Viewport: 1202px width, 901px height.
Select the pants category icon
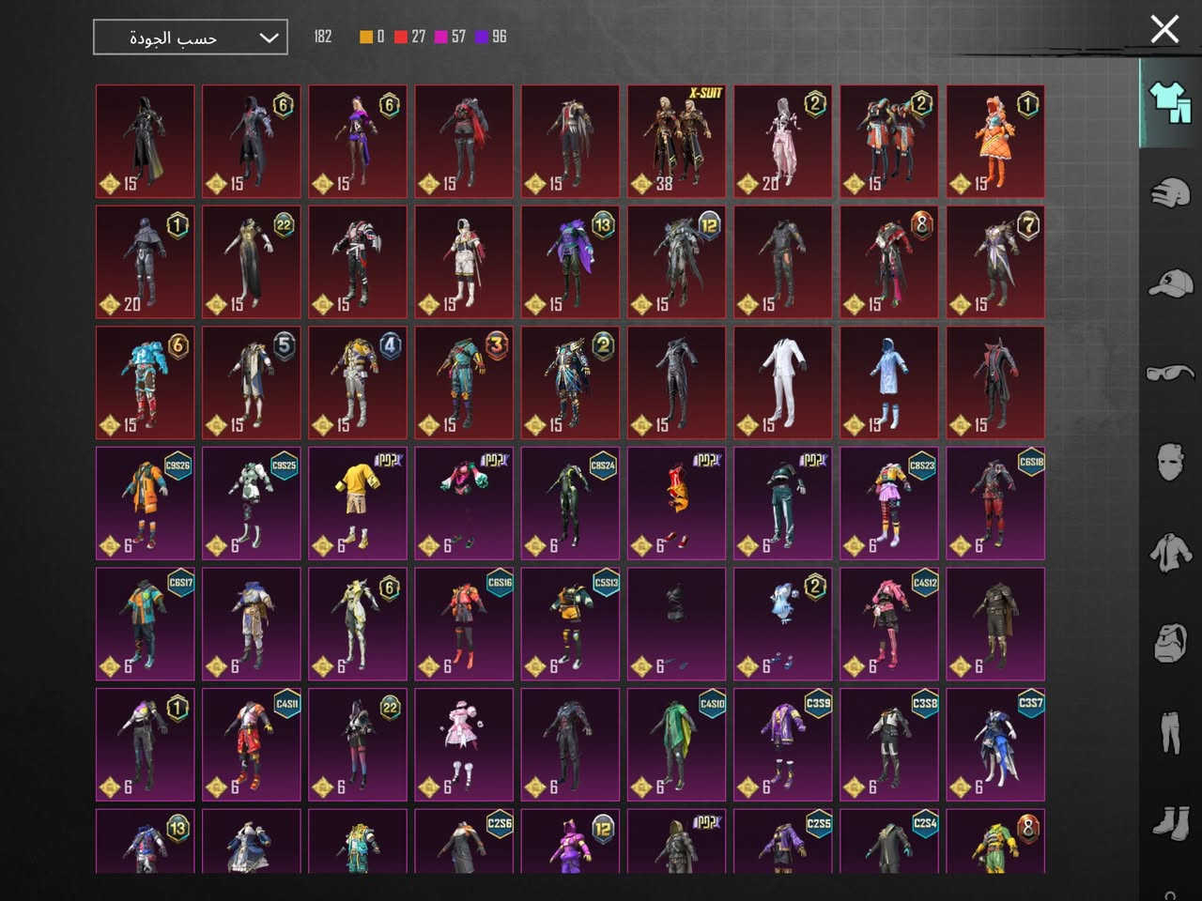[1170, 732]
